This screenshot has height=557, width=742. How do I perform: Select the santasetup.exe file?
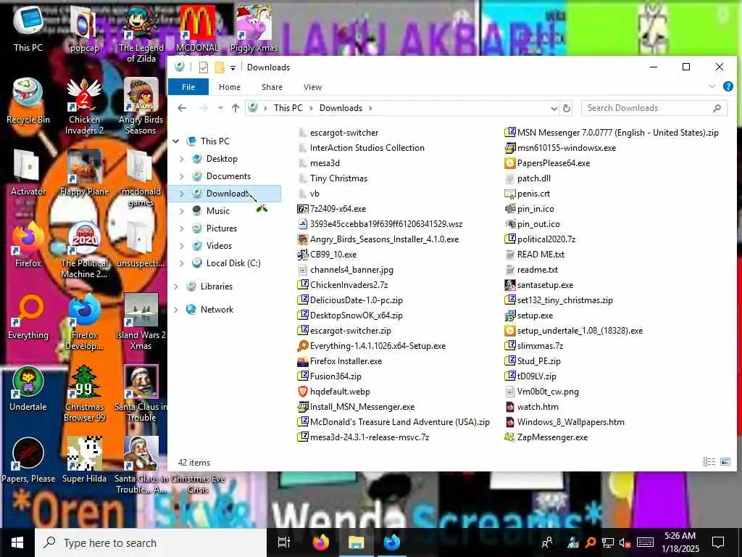[539, 285]
